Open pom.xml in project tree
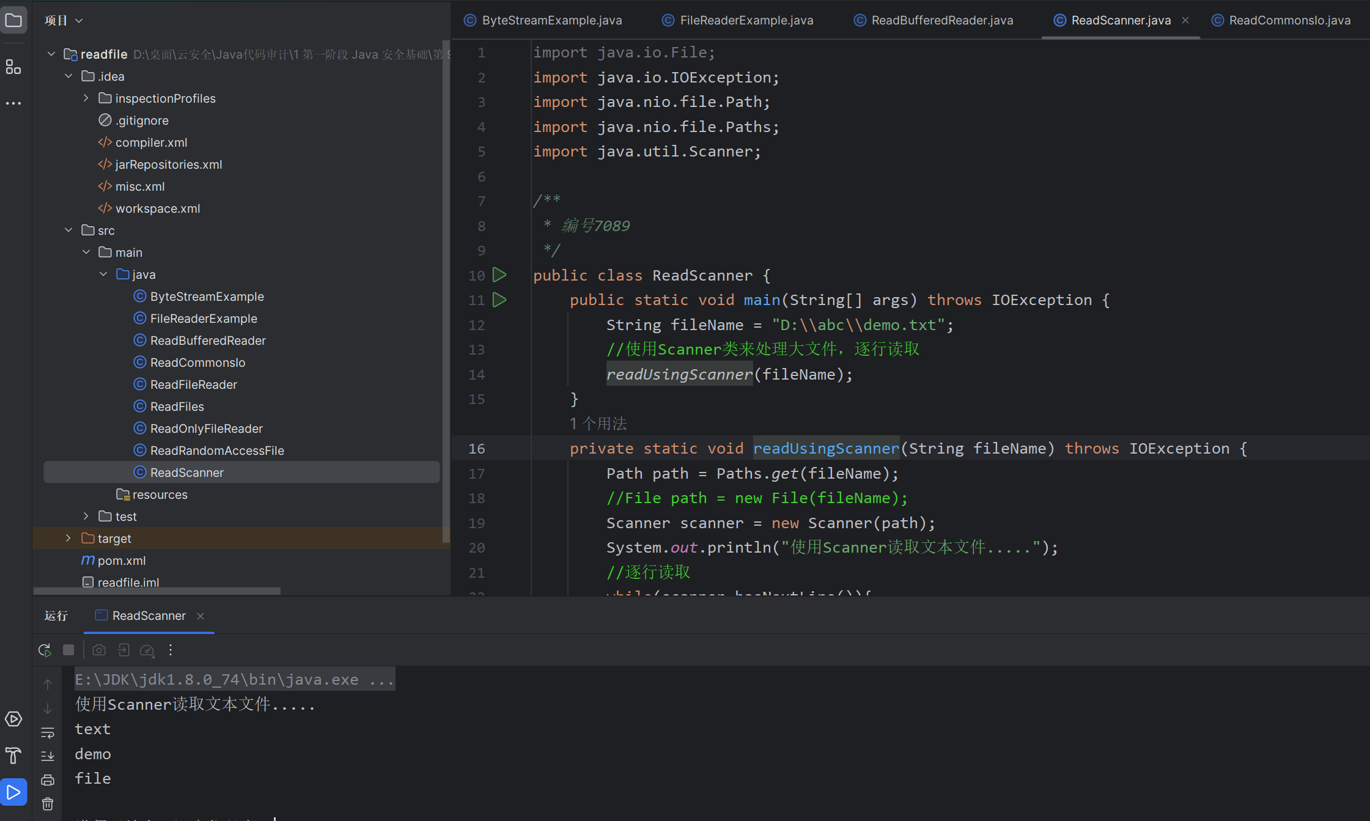The image size is (1370, 821). (x=121, y=561)
